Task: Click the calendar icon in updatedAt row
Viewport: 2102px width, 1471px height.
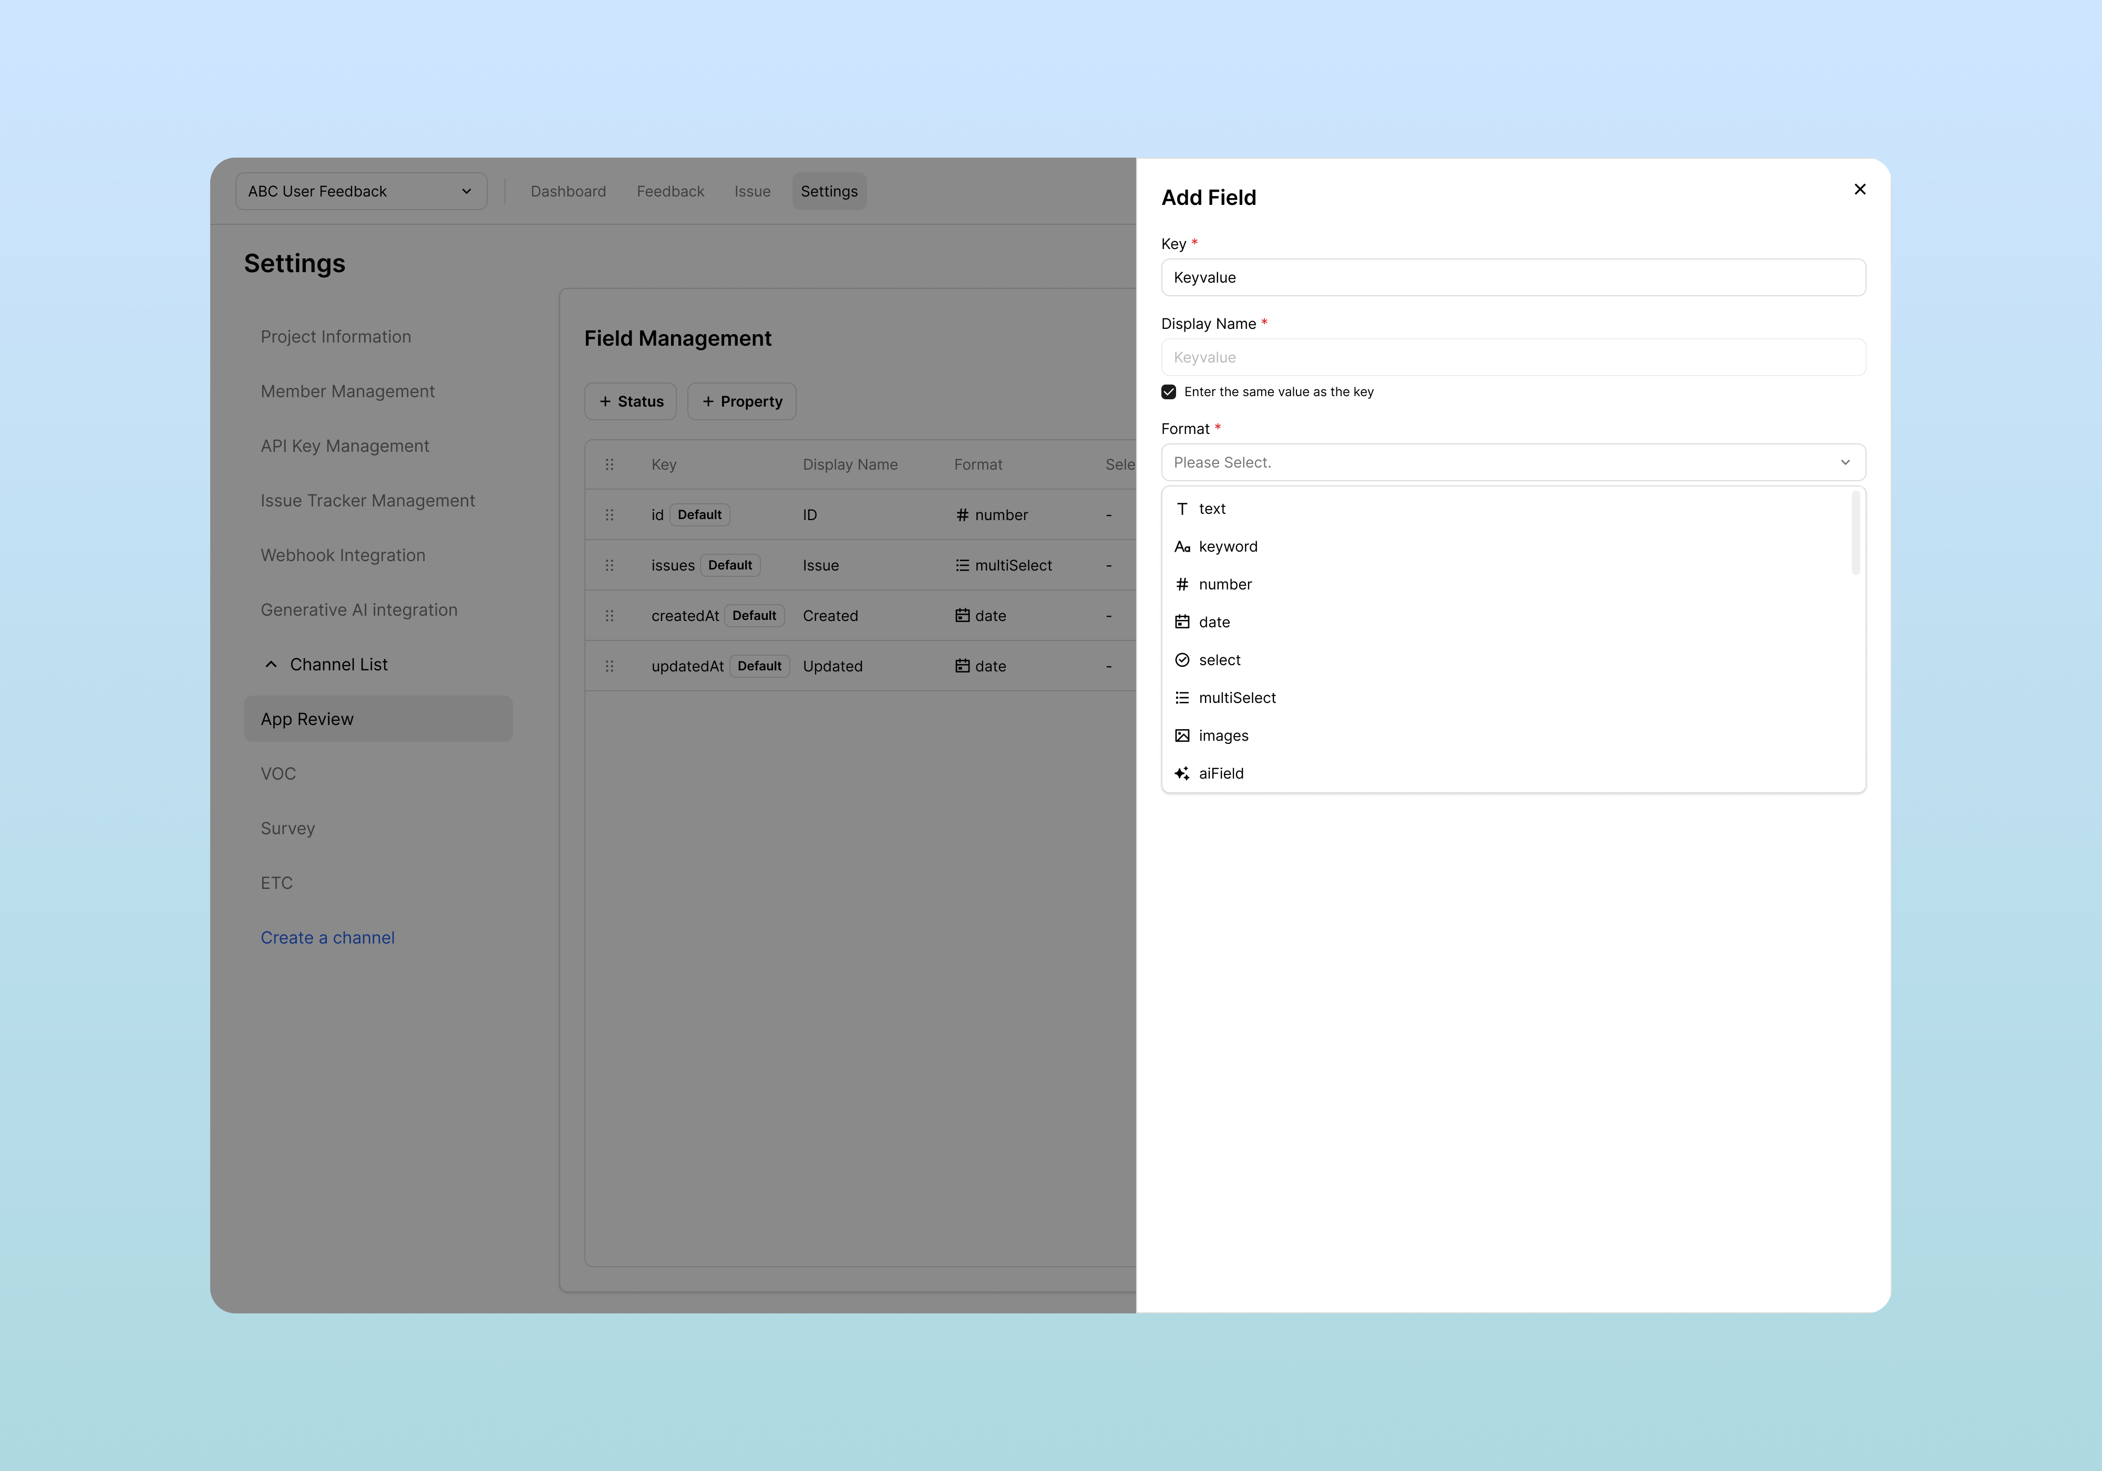Action: click(962, 666)
